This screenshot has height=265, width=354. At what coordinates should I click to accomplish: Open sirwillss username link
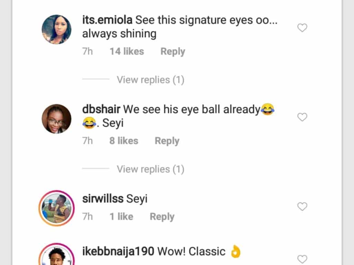[x=103, y=199]
